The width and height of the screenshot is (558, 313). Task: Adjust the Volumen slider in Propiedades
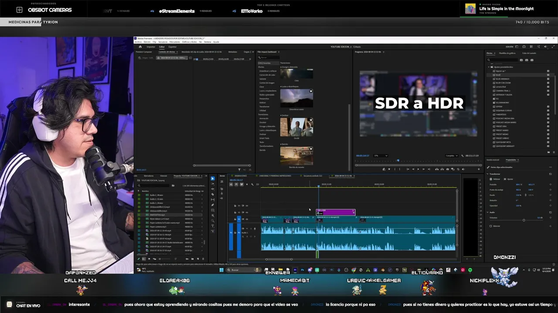pyautogui.click(x=524, y=220)
